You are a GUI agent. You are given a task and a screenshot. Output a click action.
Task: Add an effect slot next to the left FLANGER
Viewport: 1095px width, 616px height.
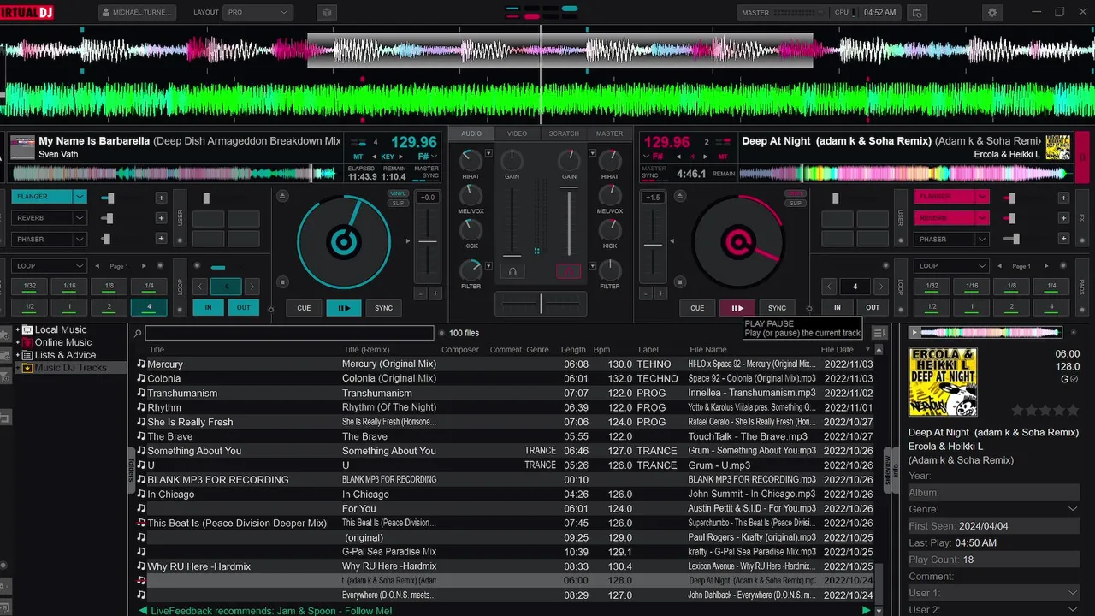pos(161,197)
